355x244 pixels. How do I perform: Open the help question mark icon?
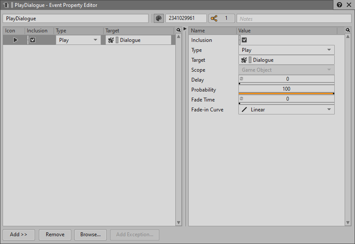pyautogui.click(x=339, y=5)
